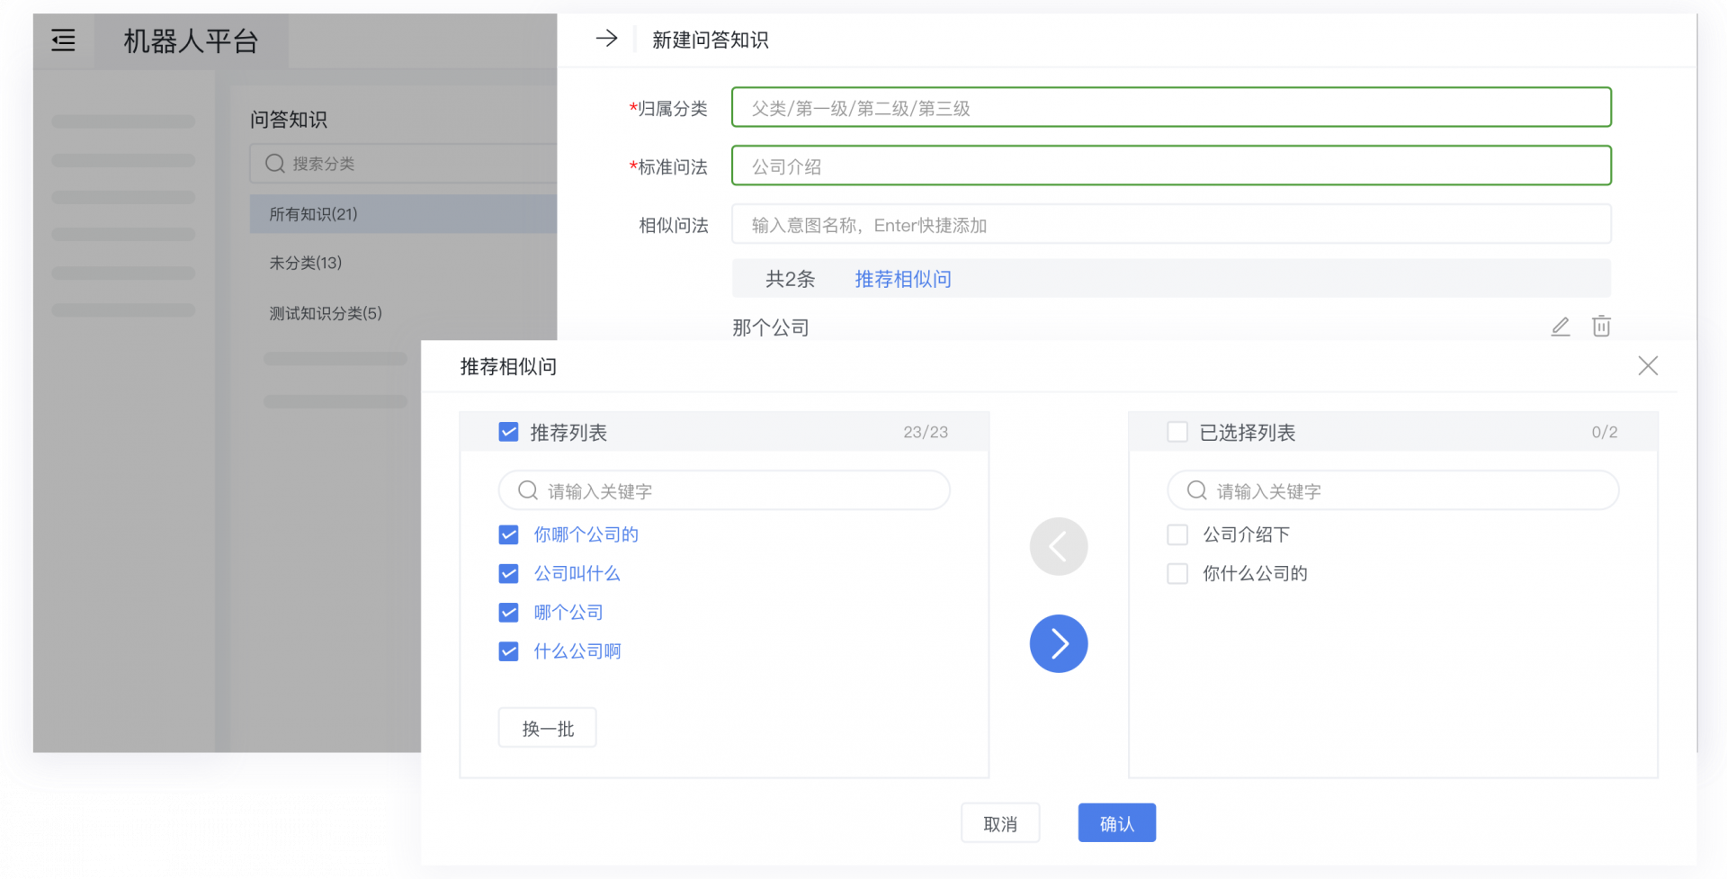Check 你什么公司的 in selected list

(x=1177, y=573)
